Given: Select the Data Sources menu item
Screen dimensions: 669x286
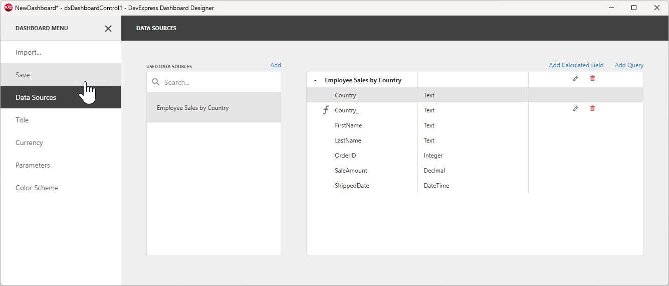Looking at the screenshot, I should pos(61,97).
